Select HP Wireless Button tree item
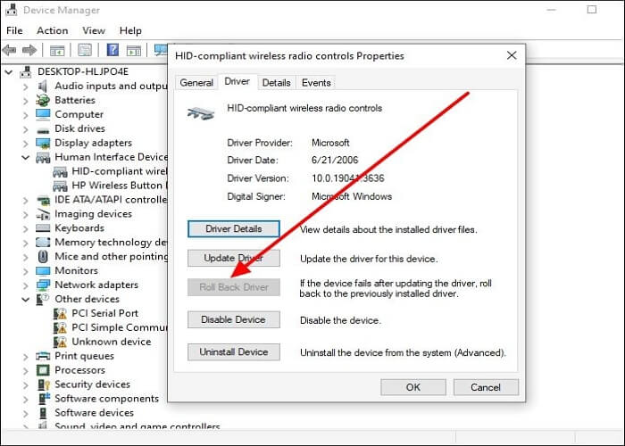Viewport: 625px width, 446px height. pyautogui.click(x=110, y=186)
